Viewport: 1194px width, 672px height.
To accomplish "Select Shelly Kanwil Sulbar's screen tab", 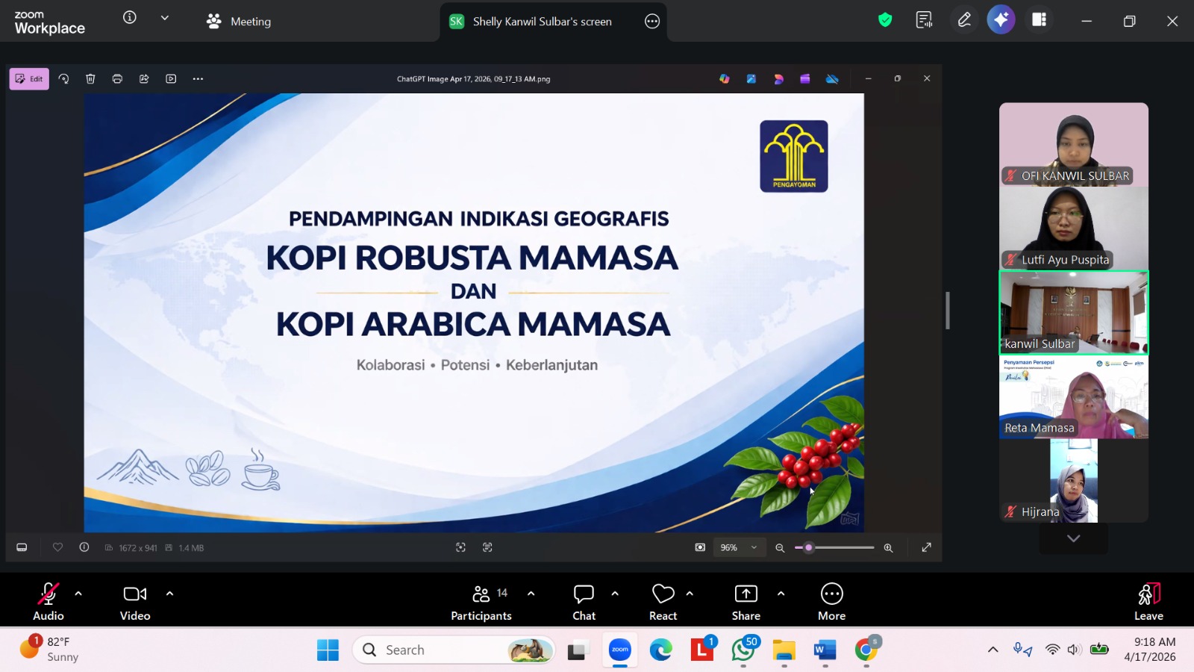I will click(542, 22).
